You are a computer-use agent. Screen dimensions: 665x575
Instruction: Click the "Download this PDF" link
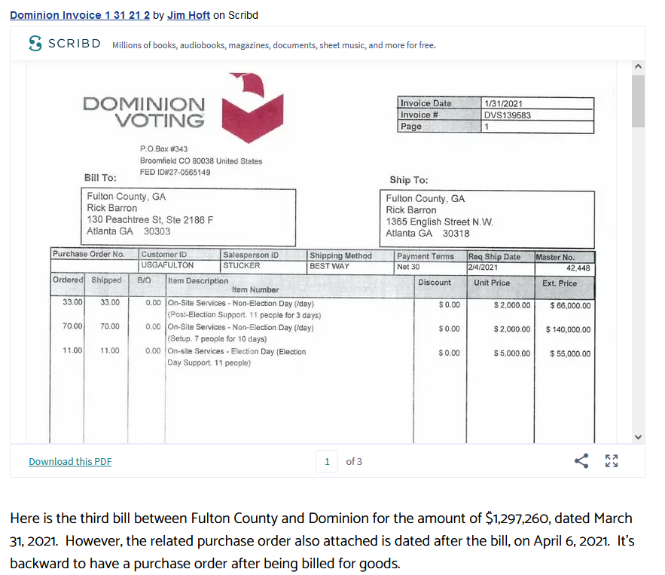pos(70,462)
